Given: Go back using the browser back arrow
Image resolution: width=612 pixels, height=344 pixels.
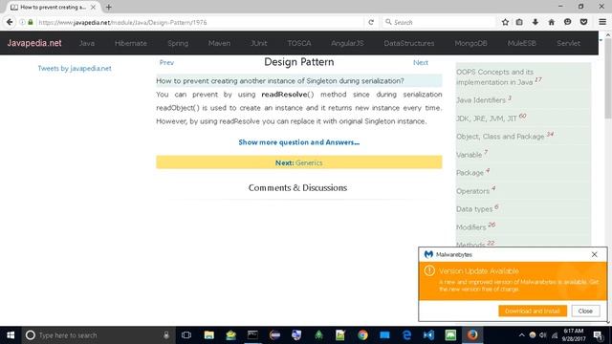Looking at the screenshot, I should click(10, 22).
